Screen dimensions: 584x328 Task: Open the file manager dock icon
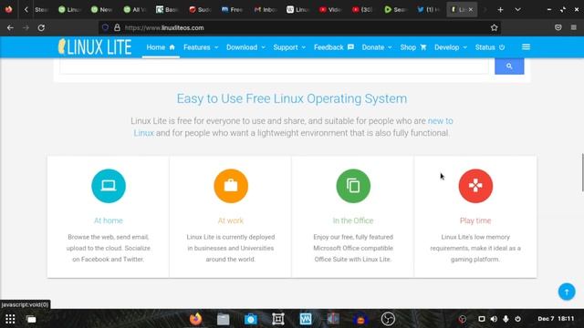pos(223,319)
